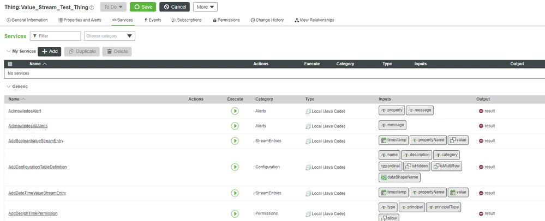Click the principal input chip
Viewport: 545px width, 221px height.
coord(411,207)
